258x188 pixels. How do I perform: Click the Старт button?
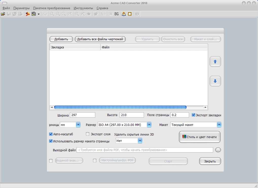click(168, 161)
